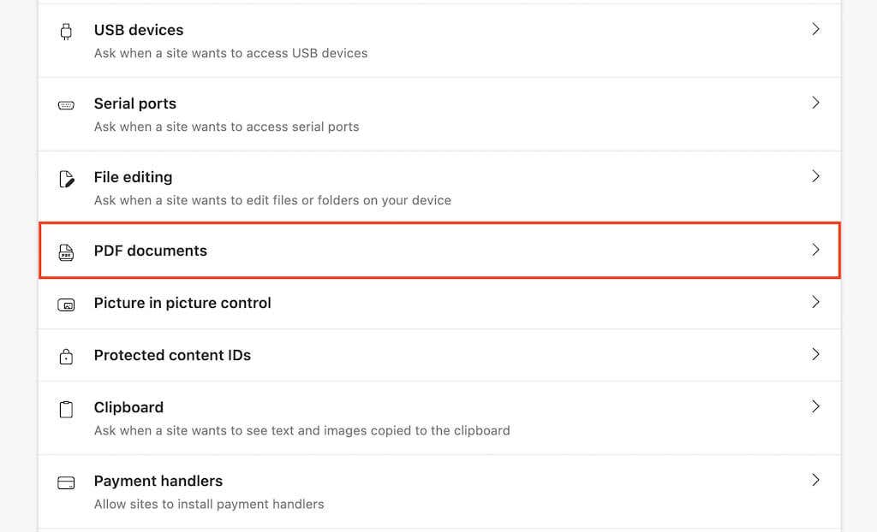Image resolution: width=877 pixels, height=532 pixels.
Task: Click the Picture in picture chevron arrow
Action: point(815,302)
